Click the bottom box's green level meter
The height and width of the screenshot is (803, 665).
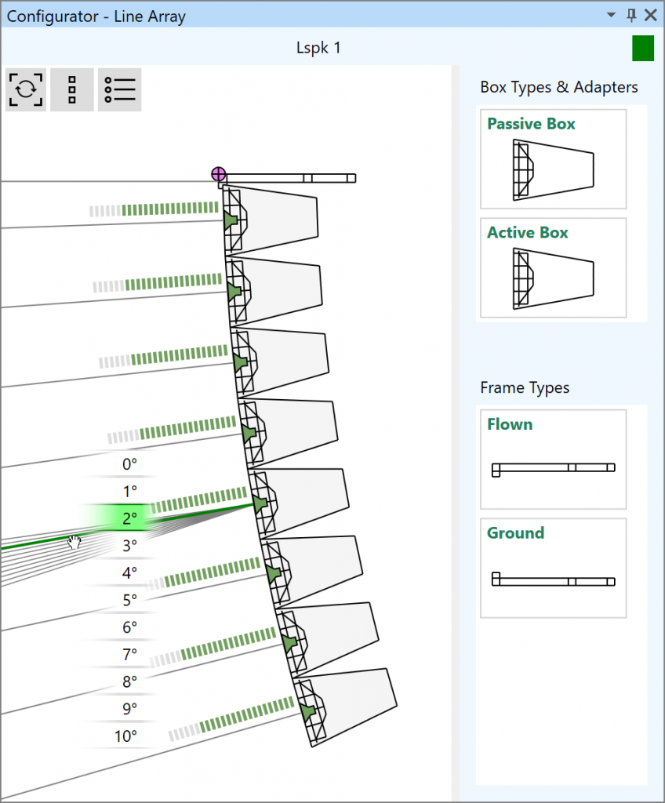tap(231, 718)
